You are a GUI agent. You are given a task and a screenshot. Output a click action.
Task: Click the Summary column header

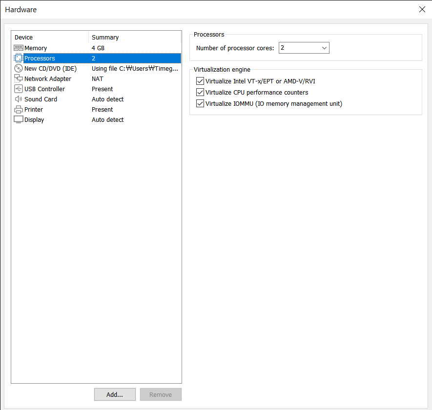point(105,38)
